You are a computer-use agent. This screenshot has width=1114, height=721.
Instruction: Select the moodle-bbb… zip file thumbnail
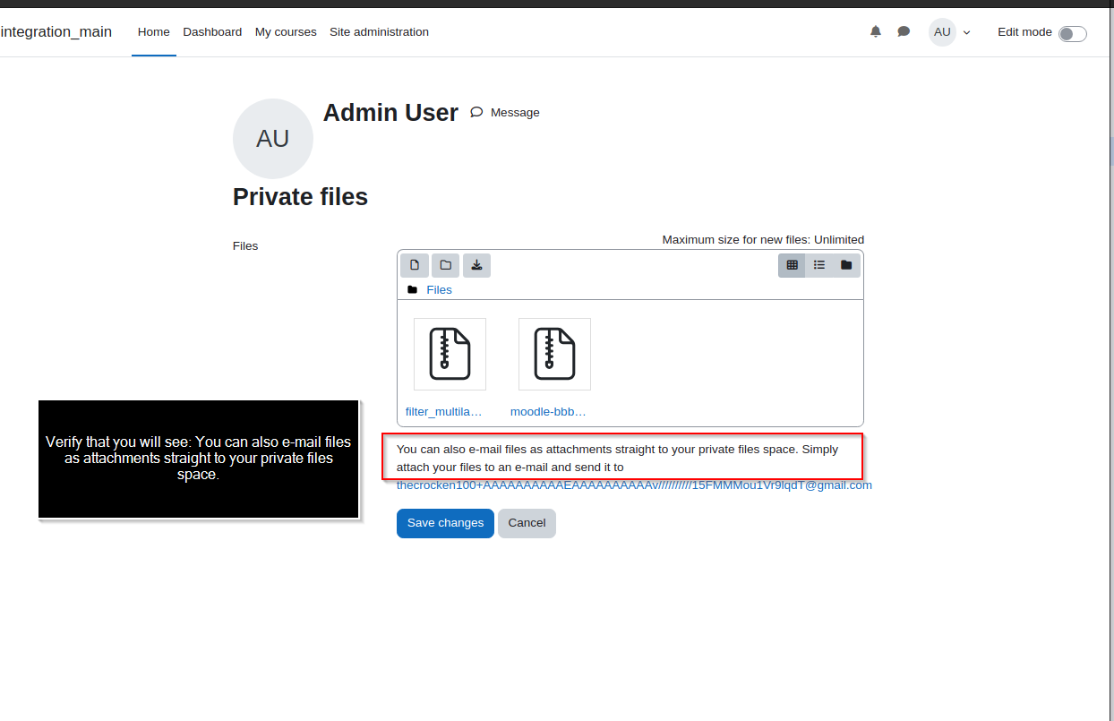tap(554, 354)
